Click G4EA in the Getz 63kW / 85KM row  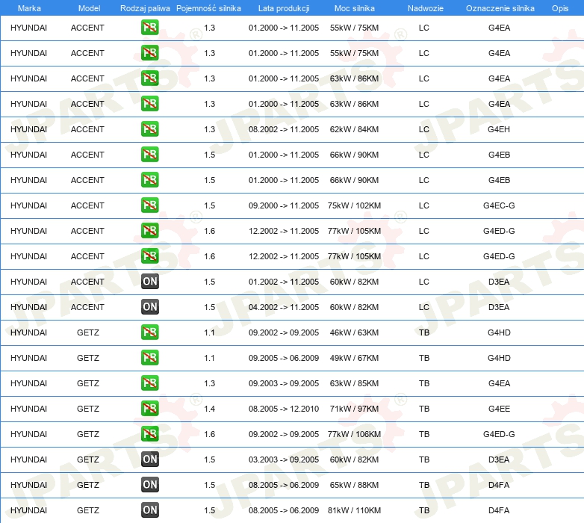[x=499, y=383]
